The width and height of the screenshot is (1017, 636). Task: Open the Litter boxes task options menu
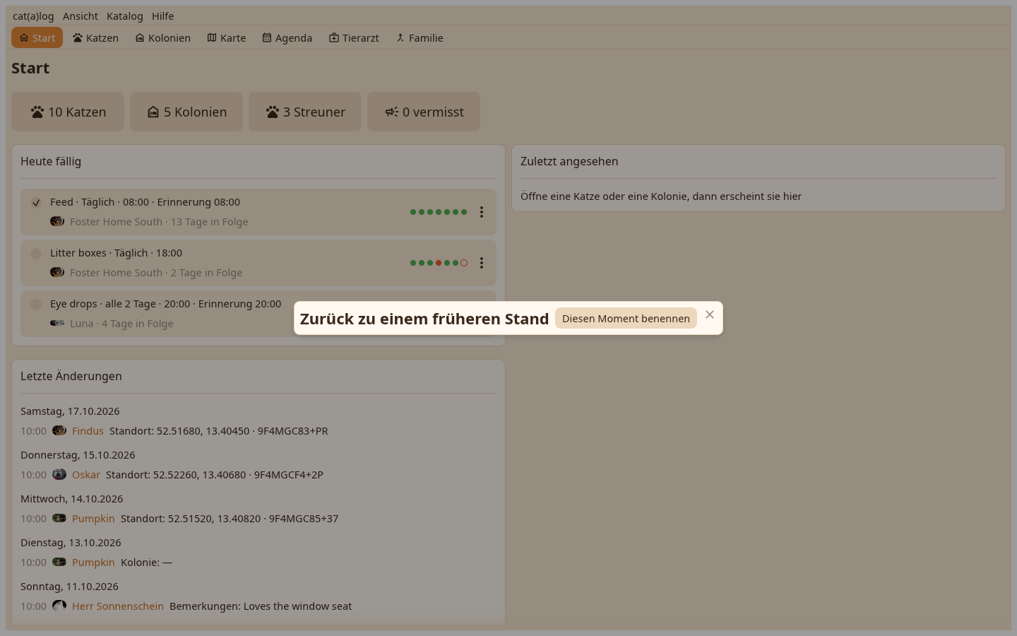point(482,263)
